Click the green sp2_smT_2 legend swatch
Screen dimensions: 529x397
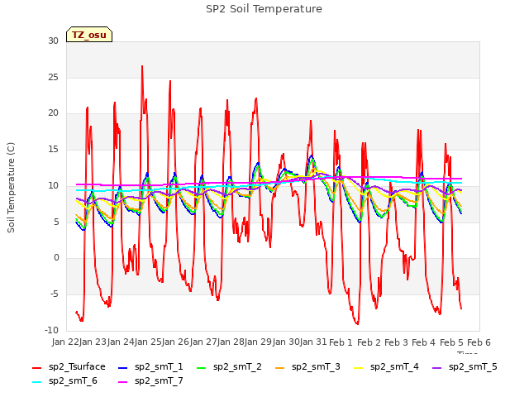pos(202,367)
